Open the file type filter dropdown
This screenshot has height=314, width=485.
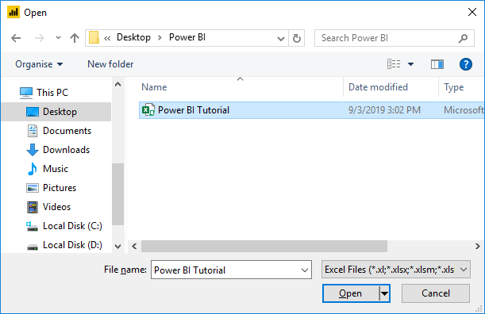pos(395,269)
